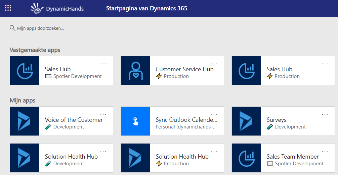
Task: Click the Sales Team Member chart icon
Action: tap(246, 158)
